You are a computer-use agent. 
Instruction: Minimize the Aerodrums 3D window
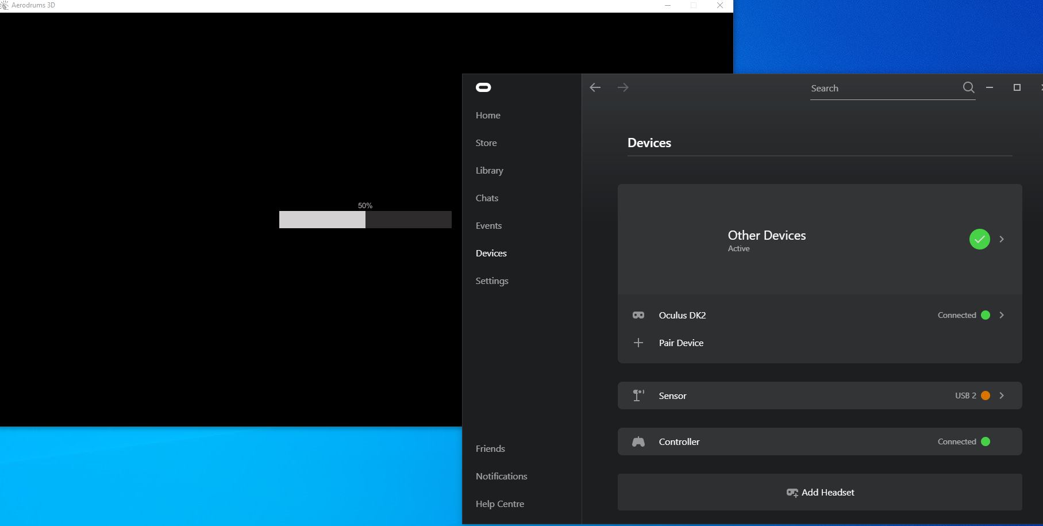tap(668, 6)
